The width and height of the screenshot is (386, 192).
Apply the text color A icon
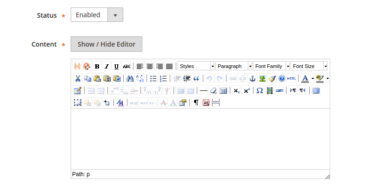(305, 78)
